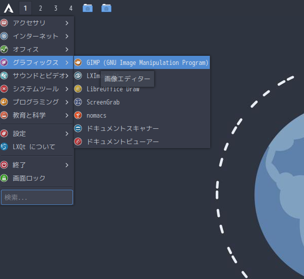Expand システムツール submenu arrow

tap(67, 89)
